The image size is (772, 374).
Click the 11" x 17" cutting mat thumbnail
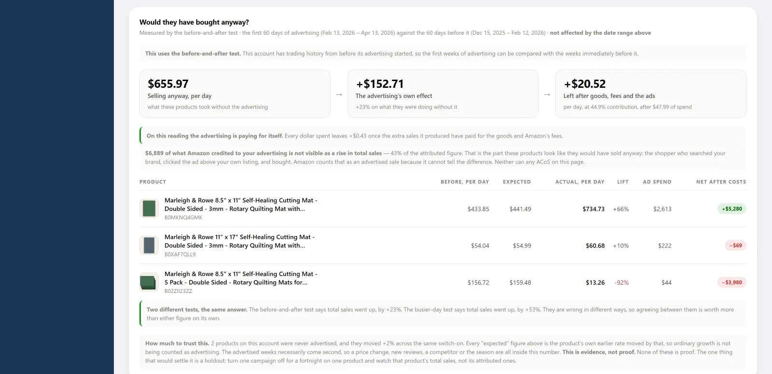point(149,245)
